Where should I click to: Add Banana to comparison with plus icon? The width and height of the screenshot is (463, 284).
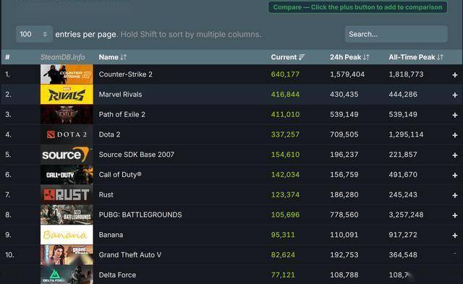click(455, 236)
